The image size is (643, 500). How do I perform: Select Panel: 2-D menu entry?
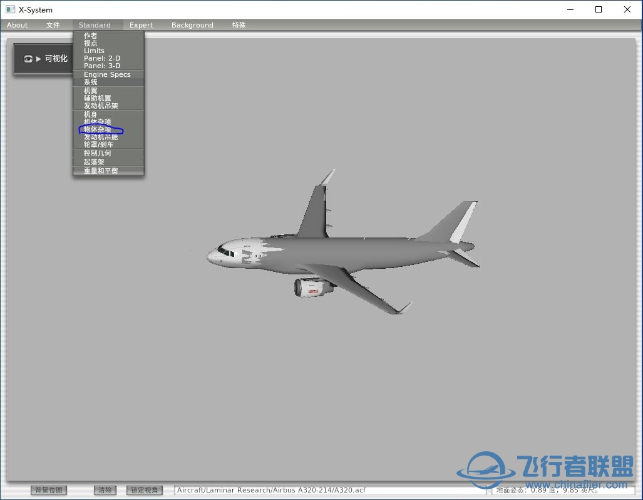[x=102, y=58]
